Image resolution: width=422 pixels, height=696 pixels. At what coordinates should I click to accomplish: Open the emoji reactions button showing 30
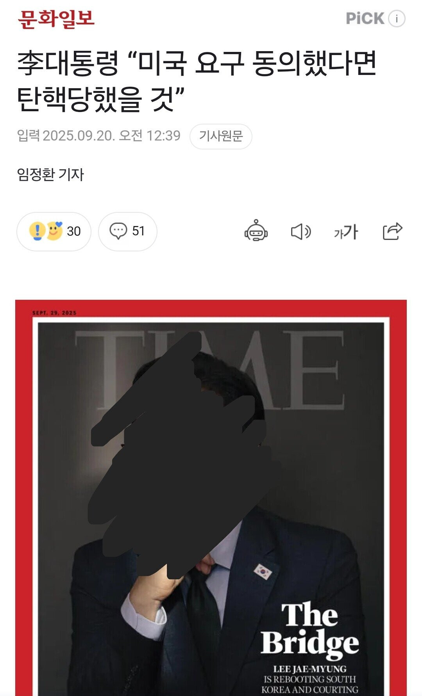[x=54, y=231]
